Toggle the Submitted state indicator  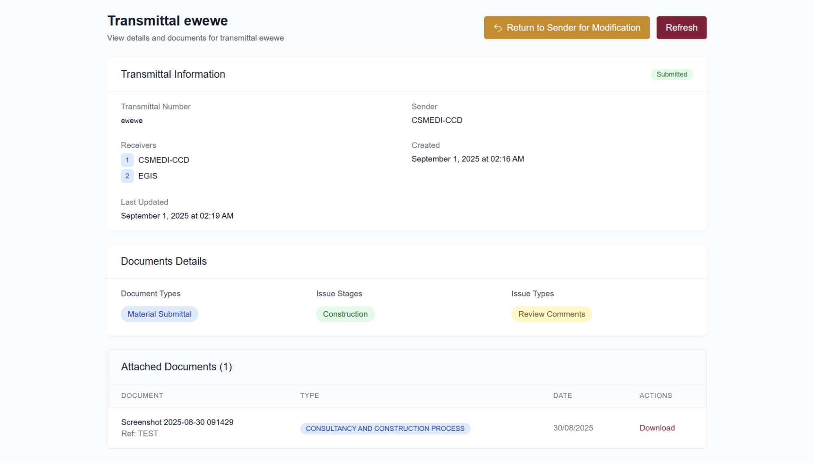[x=671, y=74]
